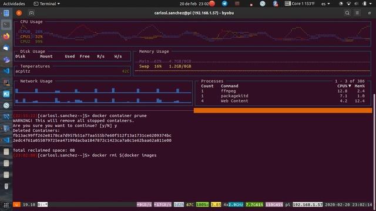Click the 2.9GHz CPU frequency status

[x=236, y=205]
